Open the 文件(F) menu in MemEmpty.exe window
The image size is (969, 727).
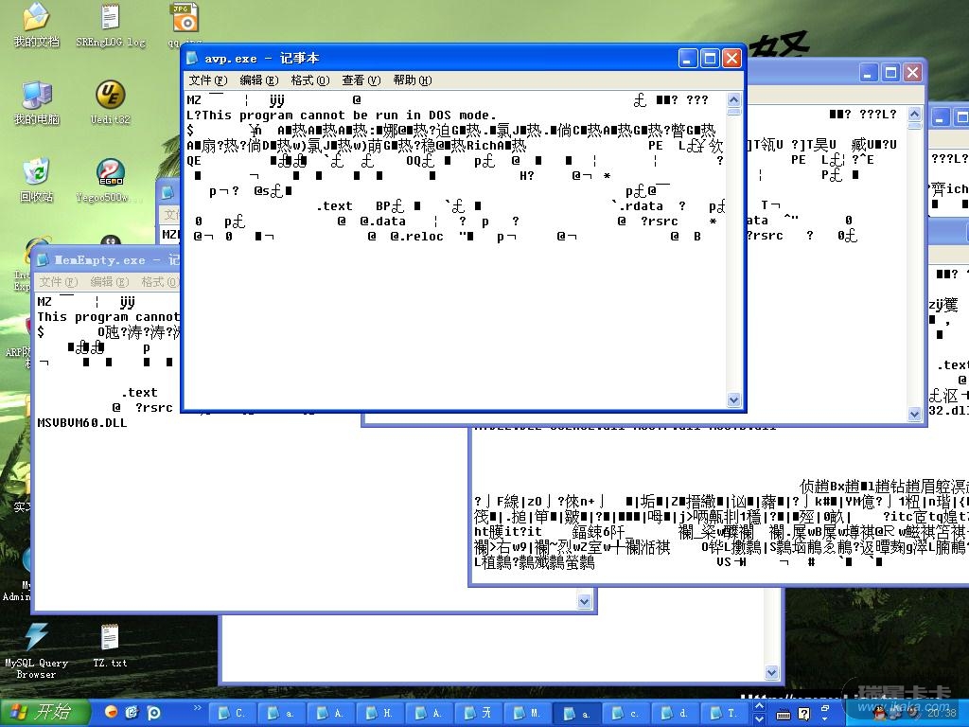(x=58, y=282)
